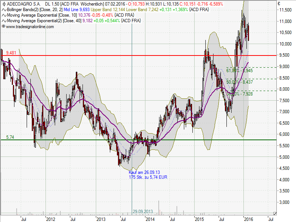The height and width of the screenshot is (222, 296).
Task: Click the 2013 label on the time axis
Action: tap(101, 219)
